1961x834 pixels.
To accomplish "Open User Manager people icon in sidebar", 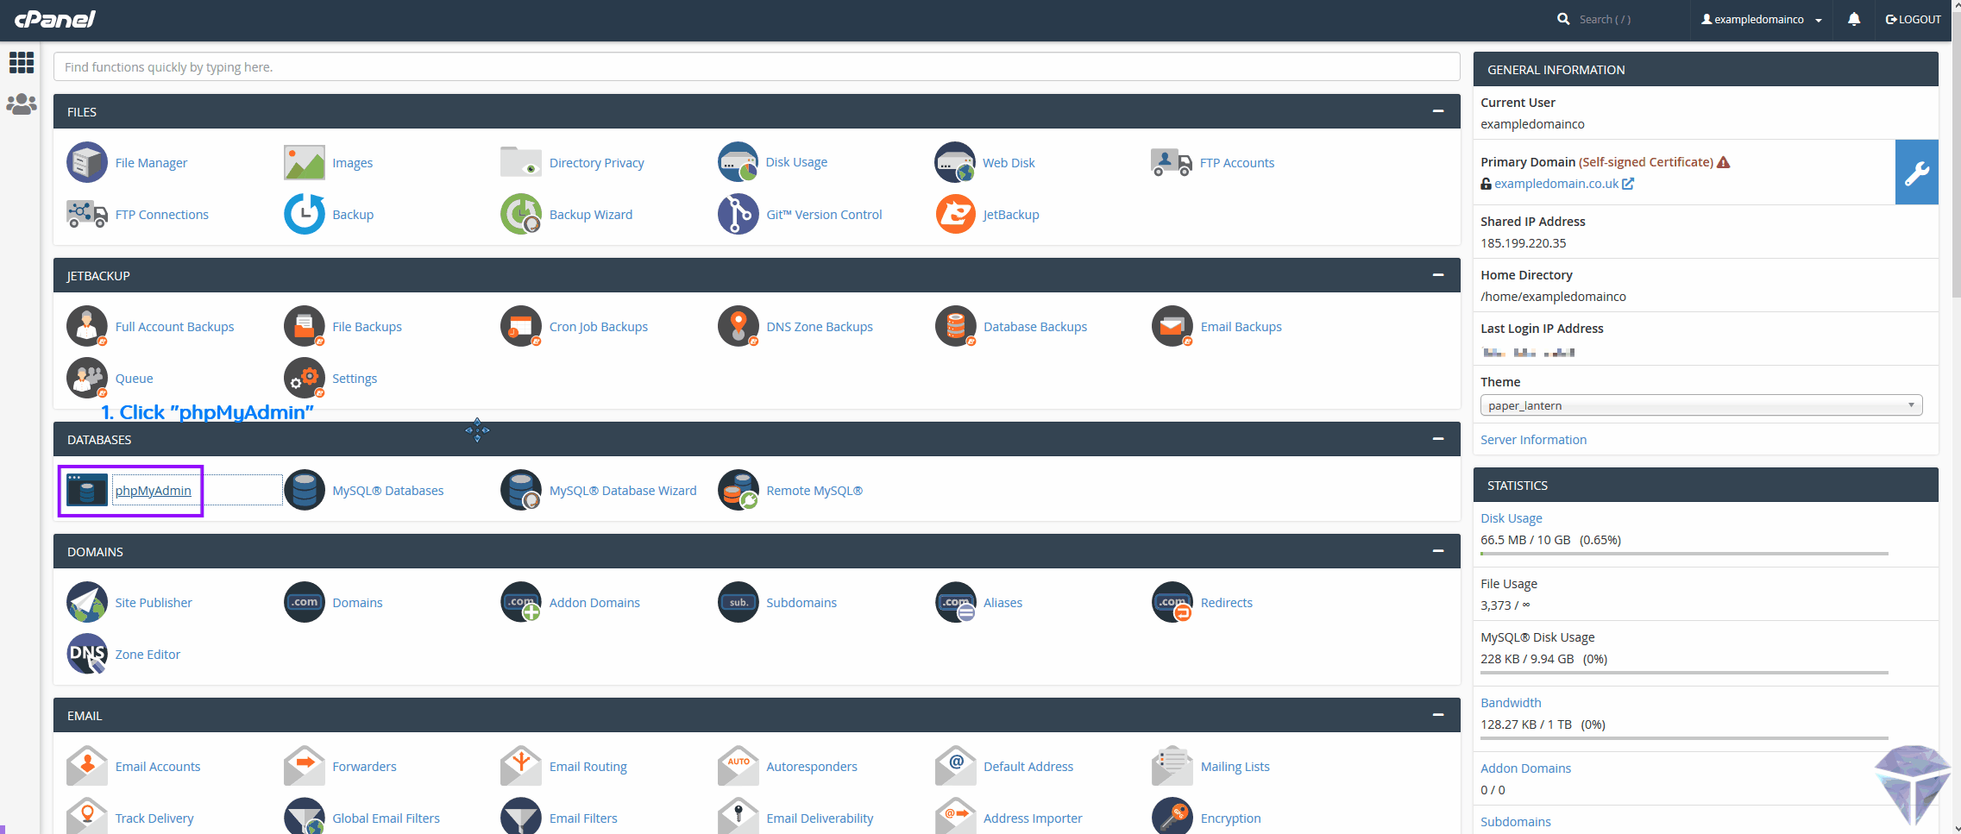I will (22, 104).
